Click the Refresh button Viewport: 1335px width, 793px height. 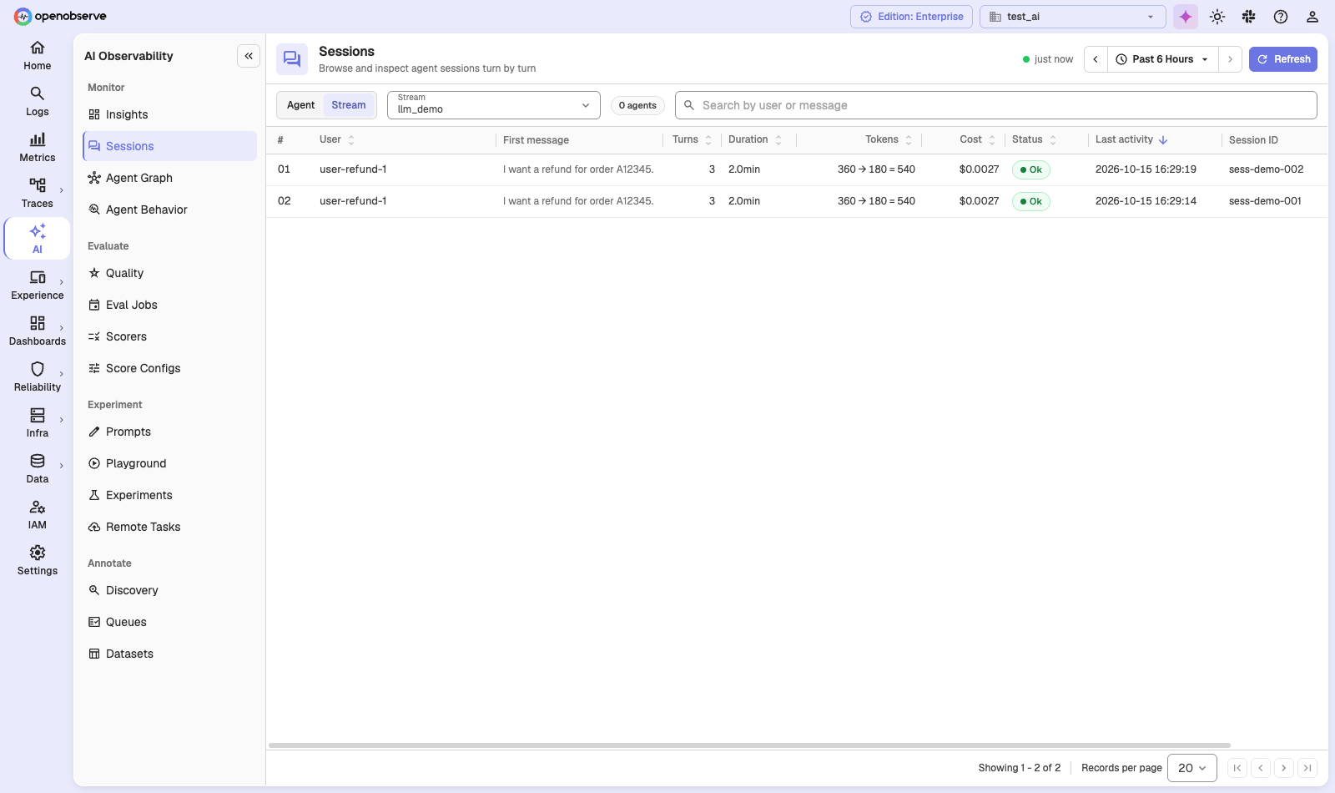pos(1283,59)
